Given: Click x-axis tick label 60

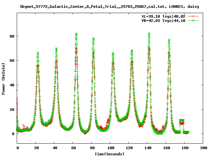Looking at the screenshot, I should [x=73, y=148].
